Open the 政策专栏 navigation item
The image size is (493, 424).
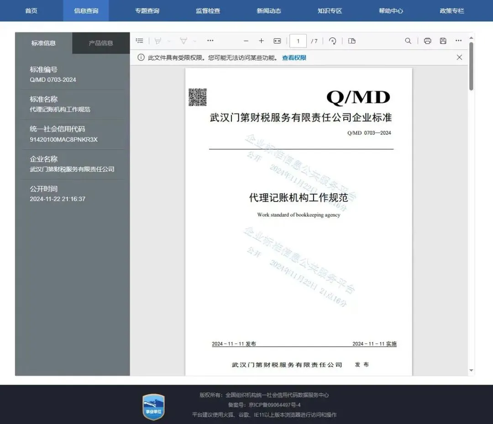(452, 11)
